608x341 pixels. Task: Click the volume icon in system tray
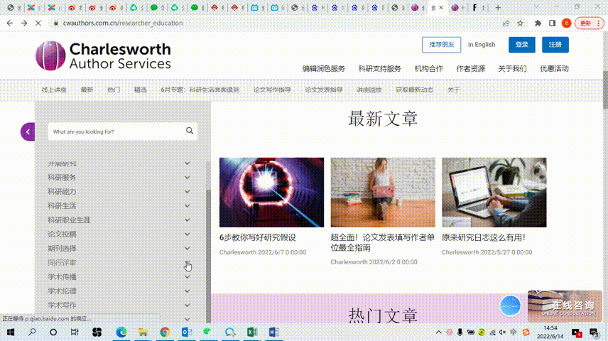point(503,332)
